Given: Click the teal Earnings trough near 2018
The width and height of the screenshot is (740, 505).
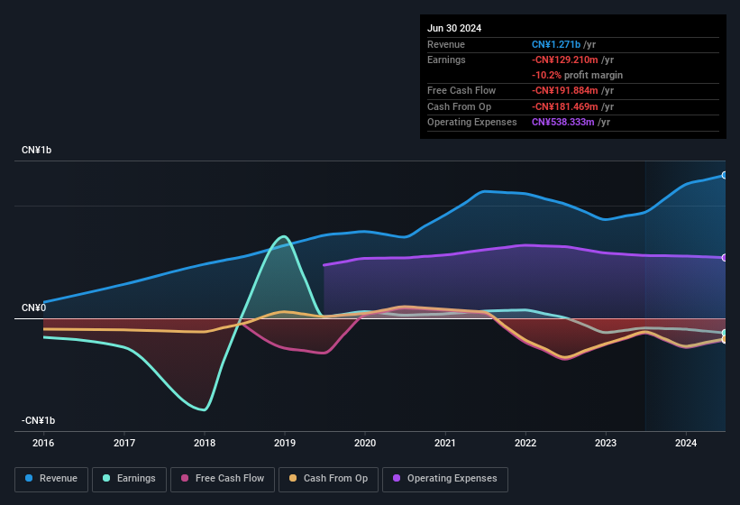Looking at the screenshot, I should coord(204,409).
